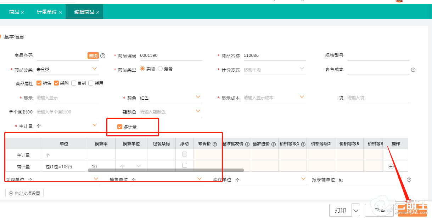Image resolution: width=432 pixels, height=218 pixels.
Task: Switch to the 商品 tab
Action: tap(14, 12)
